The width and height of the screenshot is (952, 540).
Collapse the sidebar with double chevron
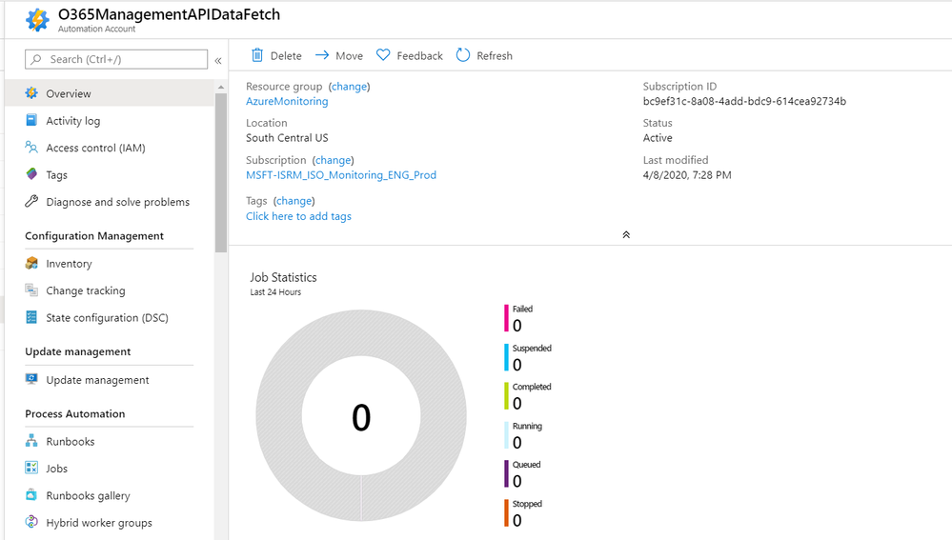[x=218, y=60]
